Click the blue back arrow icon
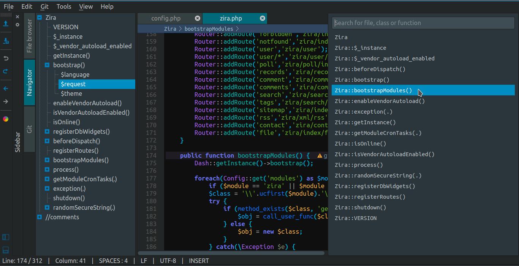Image resolution: width=519 pixels, height=266 pixels. coord(6,89)
